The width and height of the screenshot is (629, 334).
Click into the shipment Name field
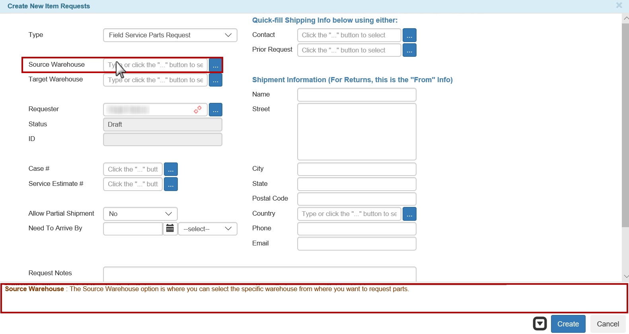pos(356,95)
